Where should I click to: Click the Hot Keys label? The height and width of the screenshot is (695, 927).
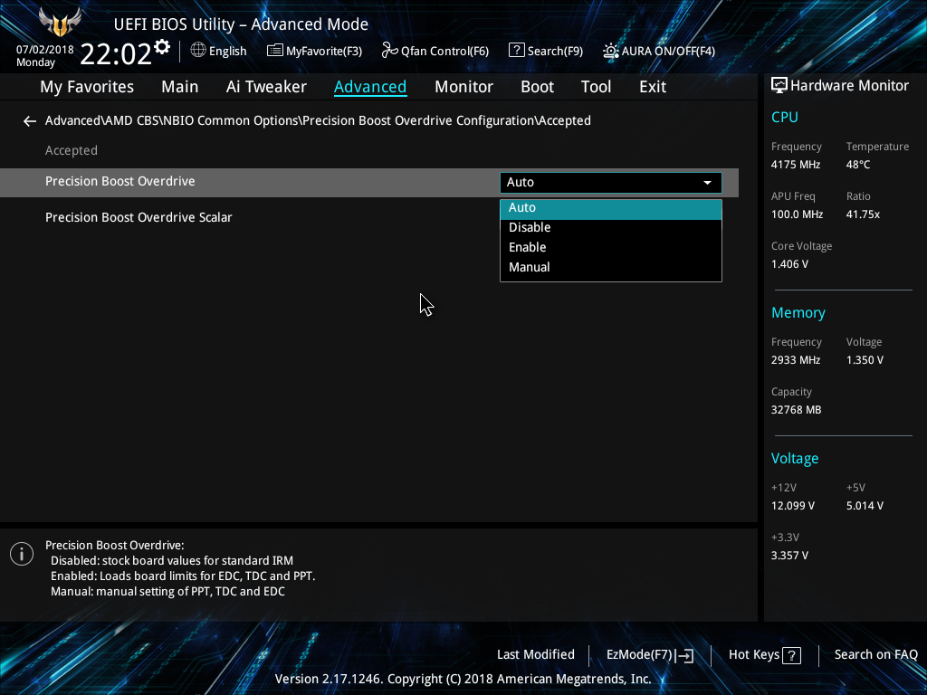point(754,655)
